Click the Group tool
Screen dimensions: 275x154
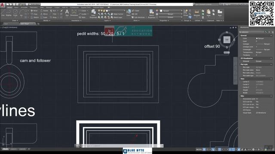coord(186,13)
